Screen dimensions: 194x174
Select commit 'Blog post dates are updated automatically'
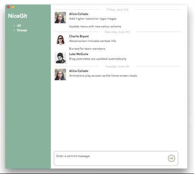point(98,59)
